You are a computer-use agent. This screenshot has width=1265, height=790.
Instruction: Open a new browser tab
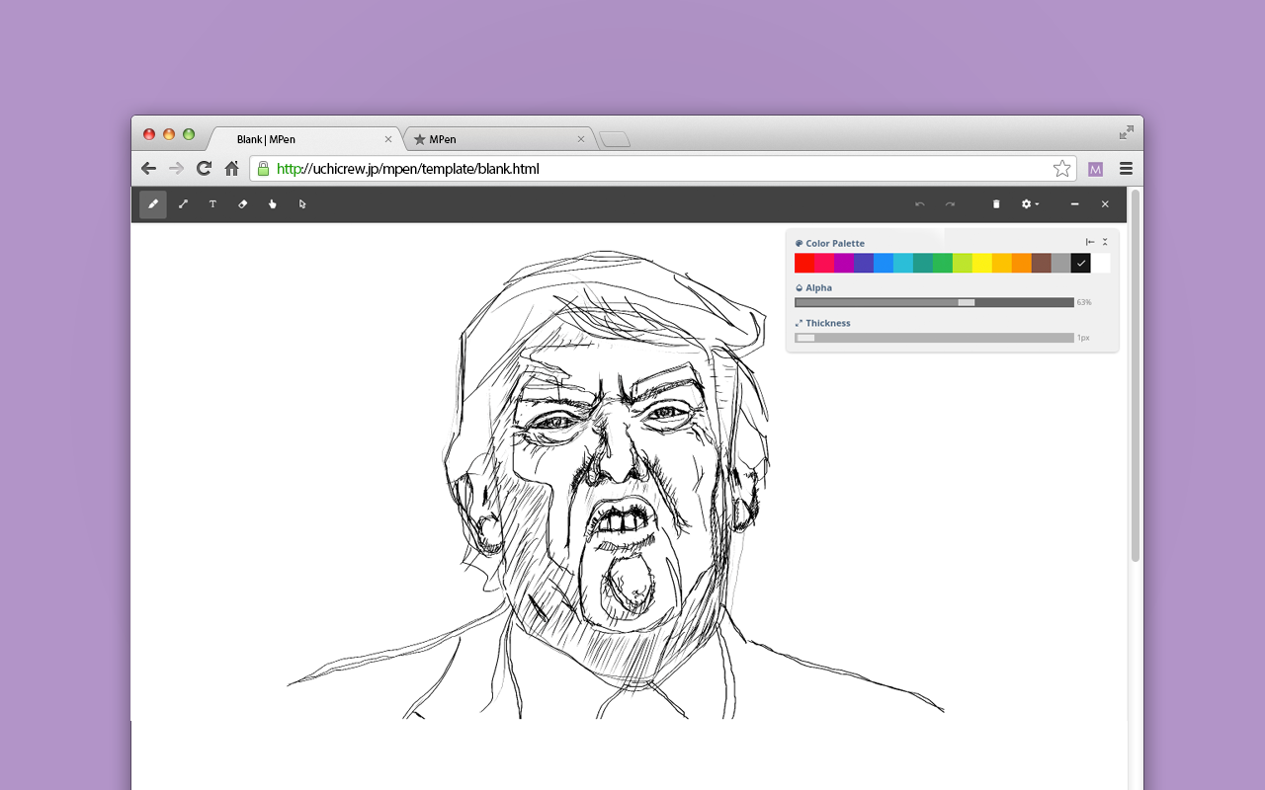tap(615, 139)
